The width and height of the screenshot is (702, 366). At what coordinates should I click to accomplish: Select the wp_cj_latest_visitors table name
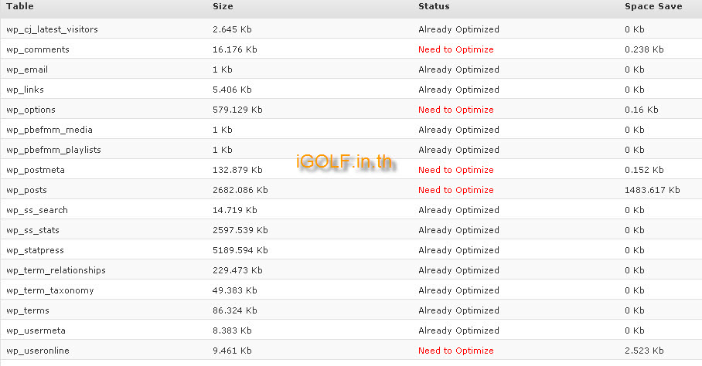(52, 29)
